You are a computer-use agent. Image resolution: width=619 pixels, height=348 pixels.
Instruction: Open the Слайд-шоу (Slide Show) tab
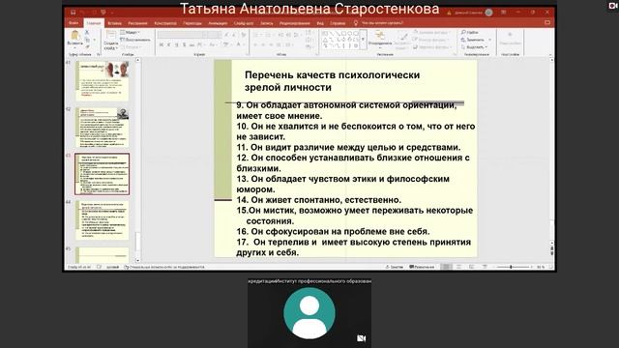pos(244,23)
